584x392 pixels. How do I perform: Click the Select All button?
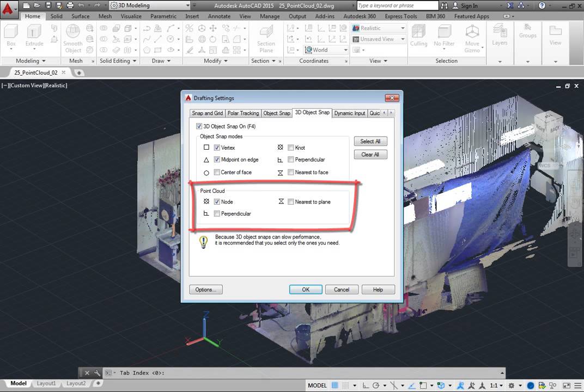pyautogui.click(x=370, y=142)
